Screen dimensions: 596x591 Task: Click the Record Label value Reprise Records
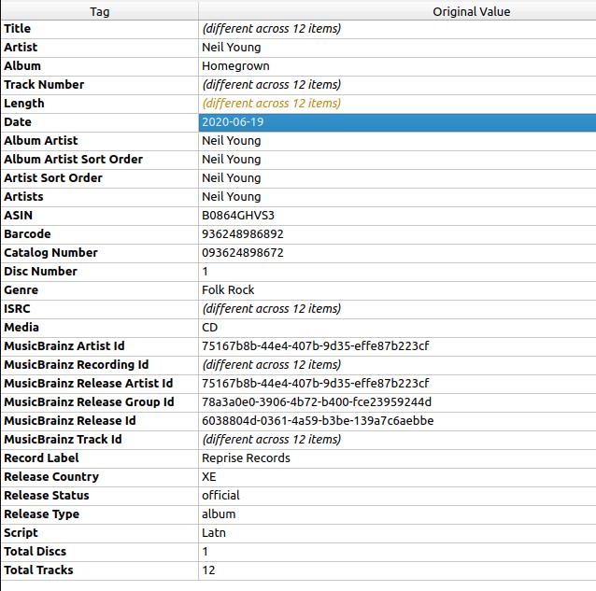[x=246, y=458]
